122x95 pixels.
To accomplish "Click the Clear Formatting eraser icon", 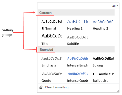I will point(41,87).
